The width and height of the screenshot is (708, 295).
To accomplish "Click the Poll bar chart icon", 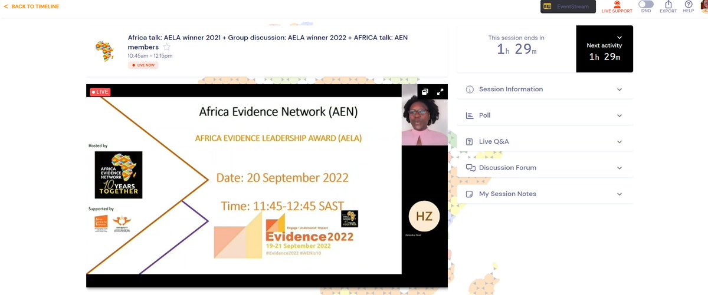I will 470,115.
